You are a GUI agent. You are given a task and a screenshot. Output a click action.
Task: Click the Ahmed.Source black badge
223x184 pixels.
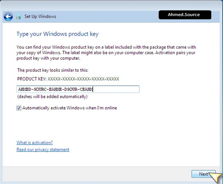tap(185, 14)
